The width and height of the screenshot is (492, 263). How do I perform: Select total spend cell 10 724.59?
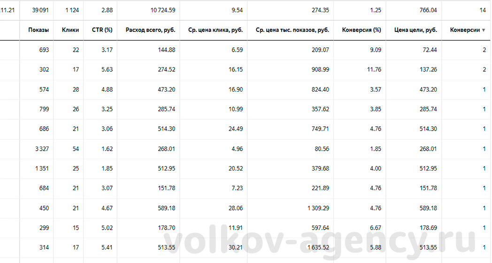click(163, 10)
